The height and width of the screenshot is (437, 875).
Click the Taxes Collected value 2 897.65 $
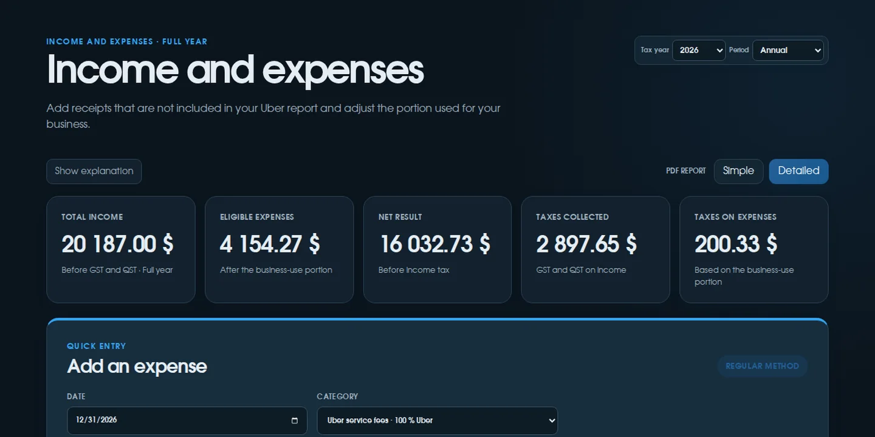click(586, 244)
